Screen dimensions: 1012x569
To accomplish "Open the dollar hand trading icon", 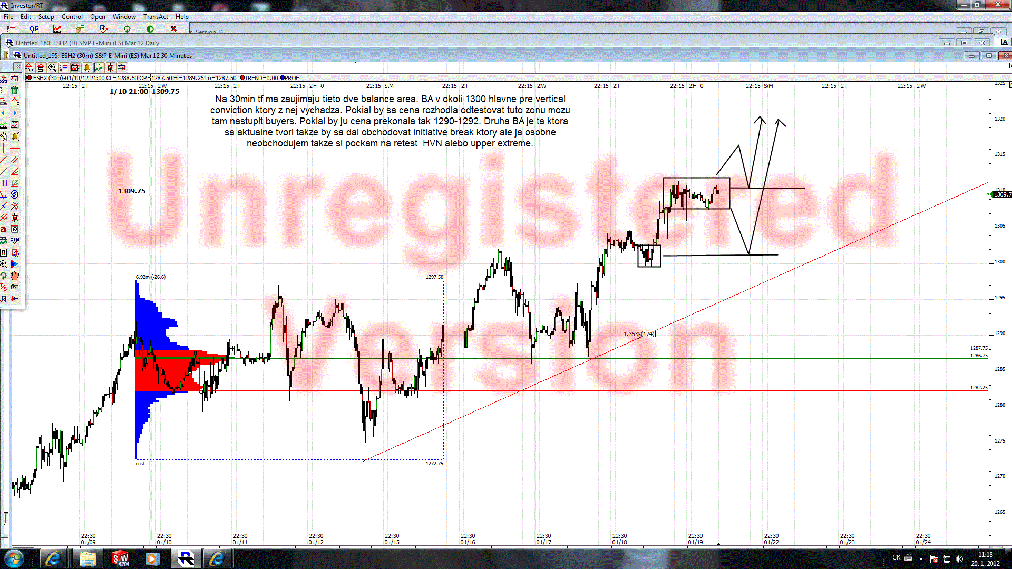I will tap(81, 29).
